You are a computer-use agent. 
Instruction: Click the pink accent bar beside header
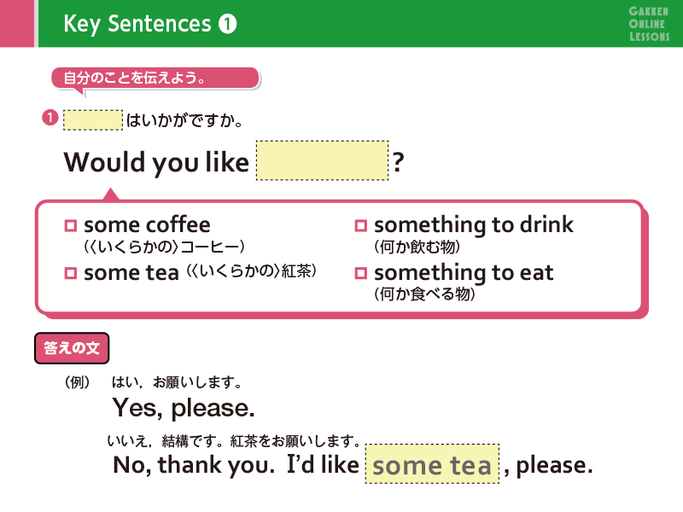[x=18, y=23]
